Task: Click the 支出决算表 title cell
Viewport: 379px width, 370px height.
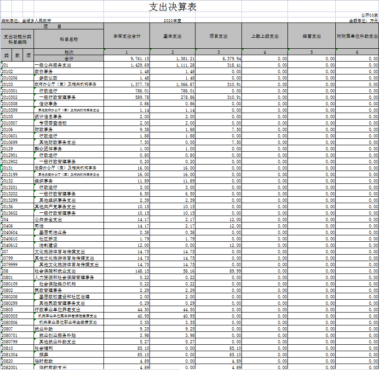Action: (x=173, y=7)
